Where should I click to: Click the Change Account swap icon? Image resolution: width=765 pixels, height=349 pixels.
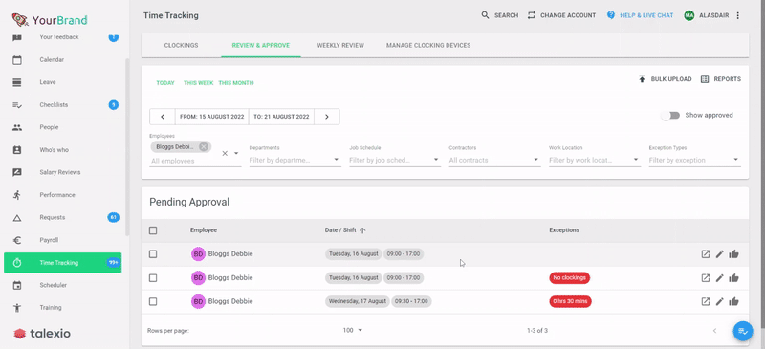click(x=532, y=15)
